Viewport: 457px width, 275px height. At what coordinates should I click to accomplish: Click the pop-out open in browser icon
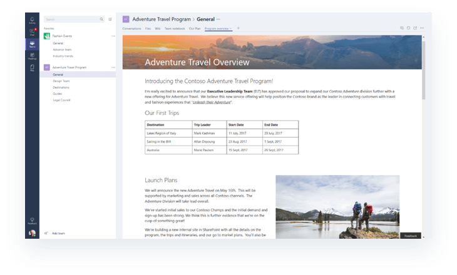click(x=415, y=28)
